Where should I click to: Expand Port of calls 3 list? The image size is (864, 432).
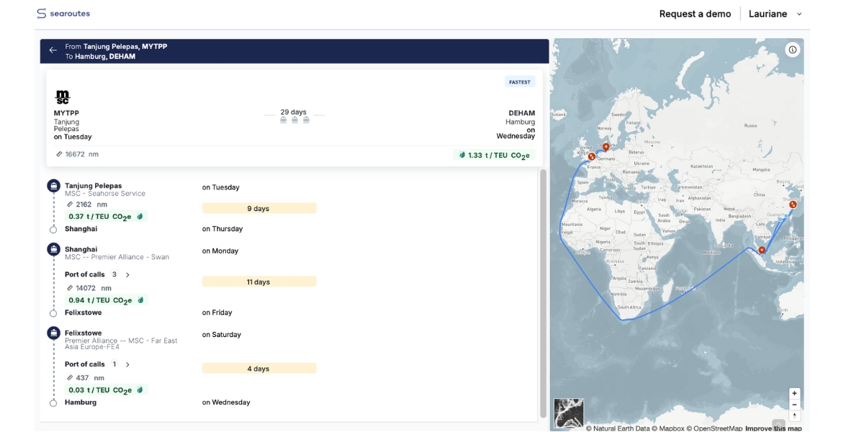127,274
